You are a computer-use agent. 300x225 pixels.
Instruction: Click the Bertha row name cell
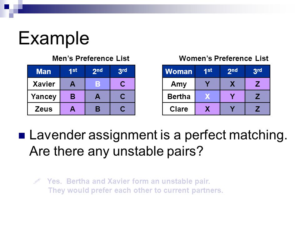tap(179, 97)
